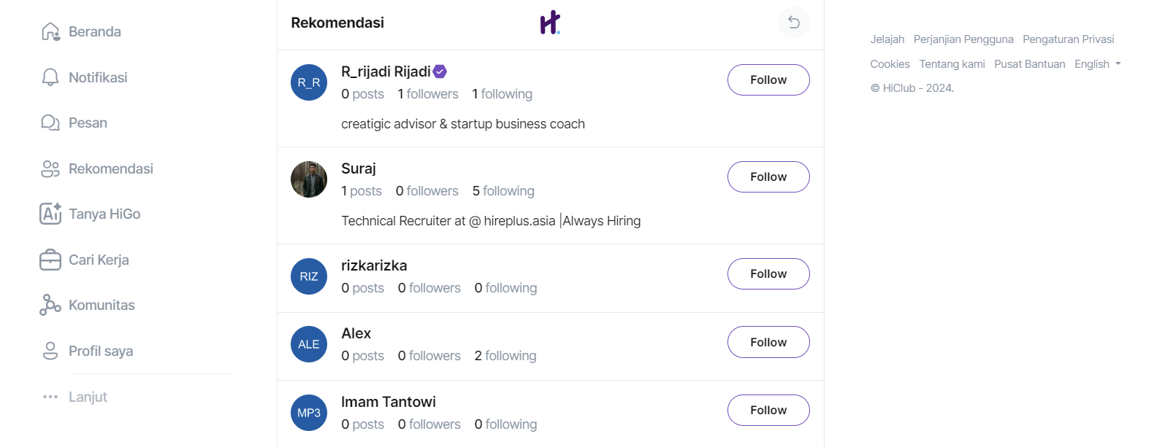
Task: Open the Pesan chat bubble icon
Action: coord(50,123)
